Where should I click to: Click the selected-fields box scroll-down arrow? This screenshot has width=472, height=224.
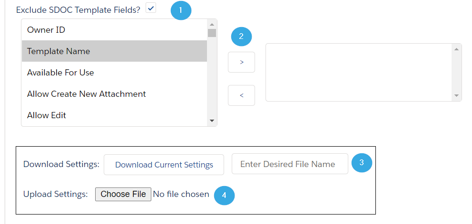[x=456, y=95]
